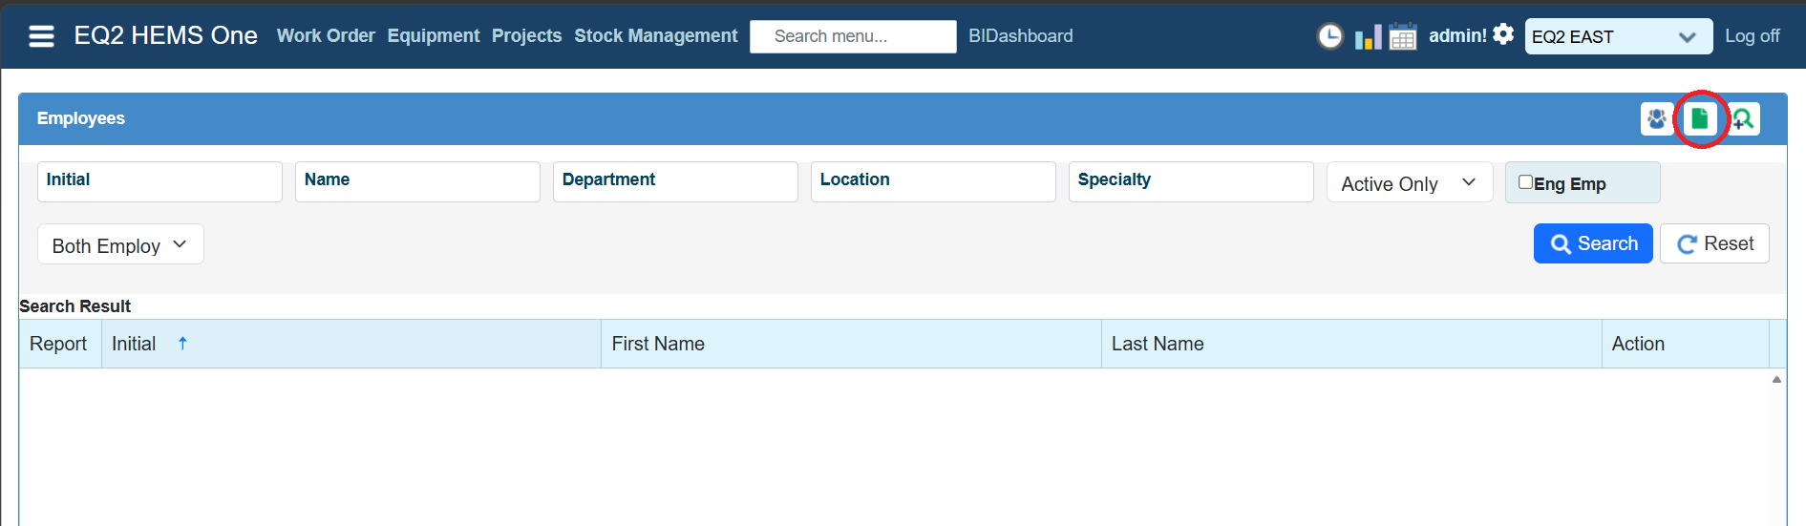Open admin settings gear icon
The image size is (1806, 526).
click(x=1503, y=34)
